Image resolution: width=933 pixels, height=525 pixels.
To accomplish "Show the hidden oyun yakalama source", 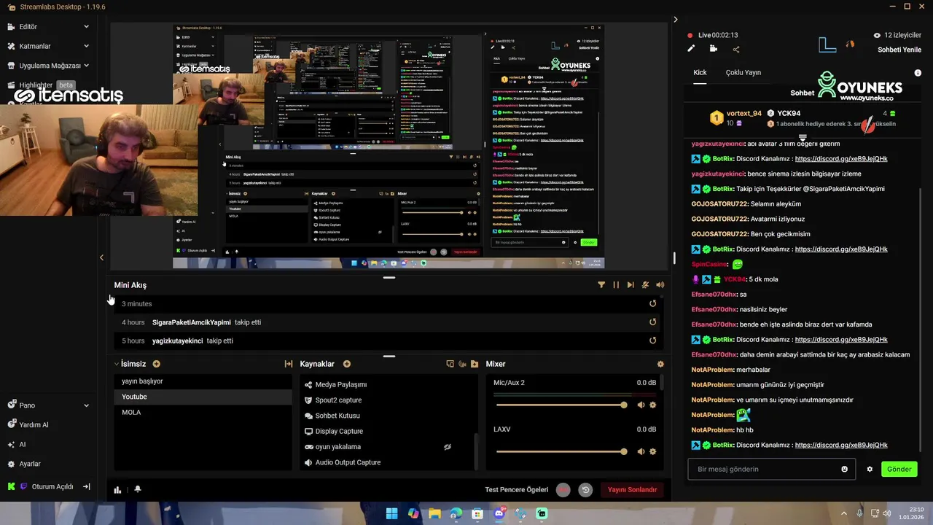I will 448,447.
